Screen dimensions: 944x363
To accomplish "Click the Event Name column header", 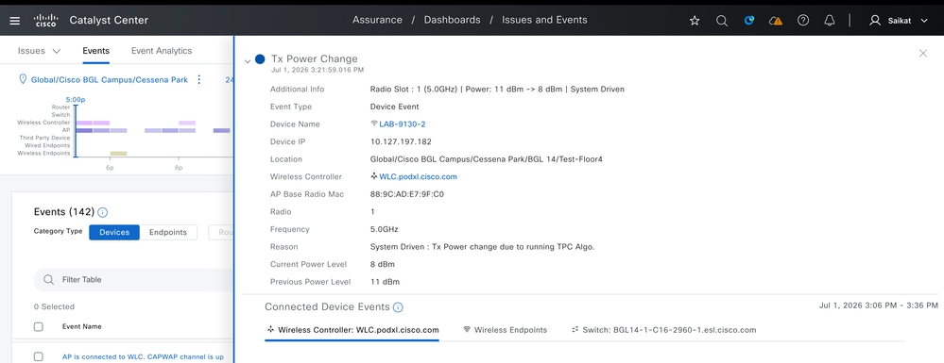I will coord(82,326).
